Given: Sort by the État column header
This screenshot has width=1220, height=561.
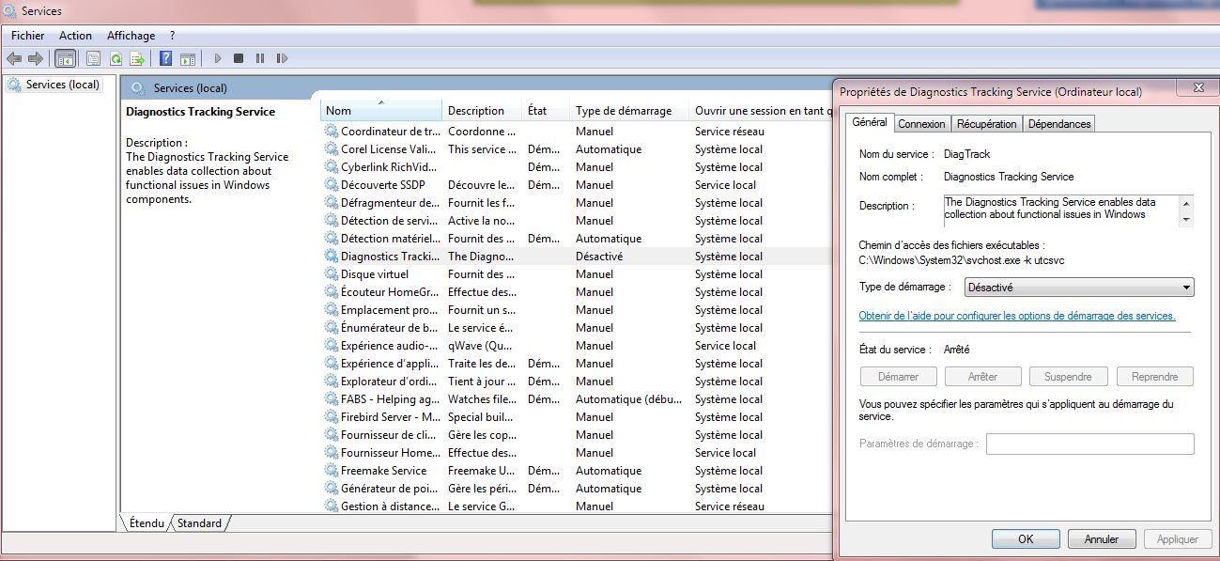Looking at the screenshot, I should tap(546, 111).
